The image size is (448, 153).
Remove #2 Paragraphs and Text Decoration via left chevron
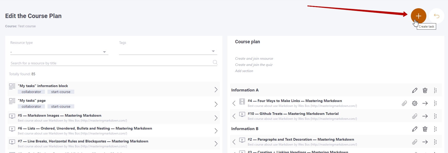[x=234, y=142]
